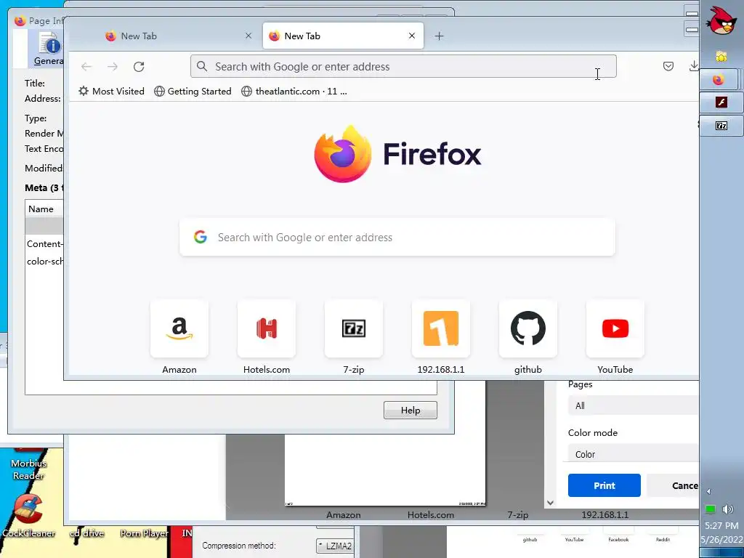
Task: Click Help button in Page Info window
Action: click(x=411, y=410)
